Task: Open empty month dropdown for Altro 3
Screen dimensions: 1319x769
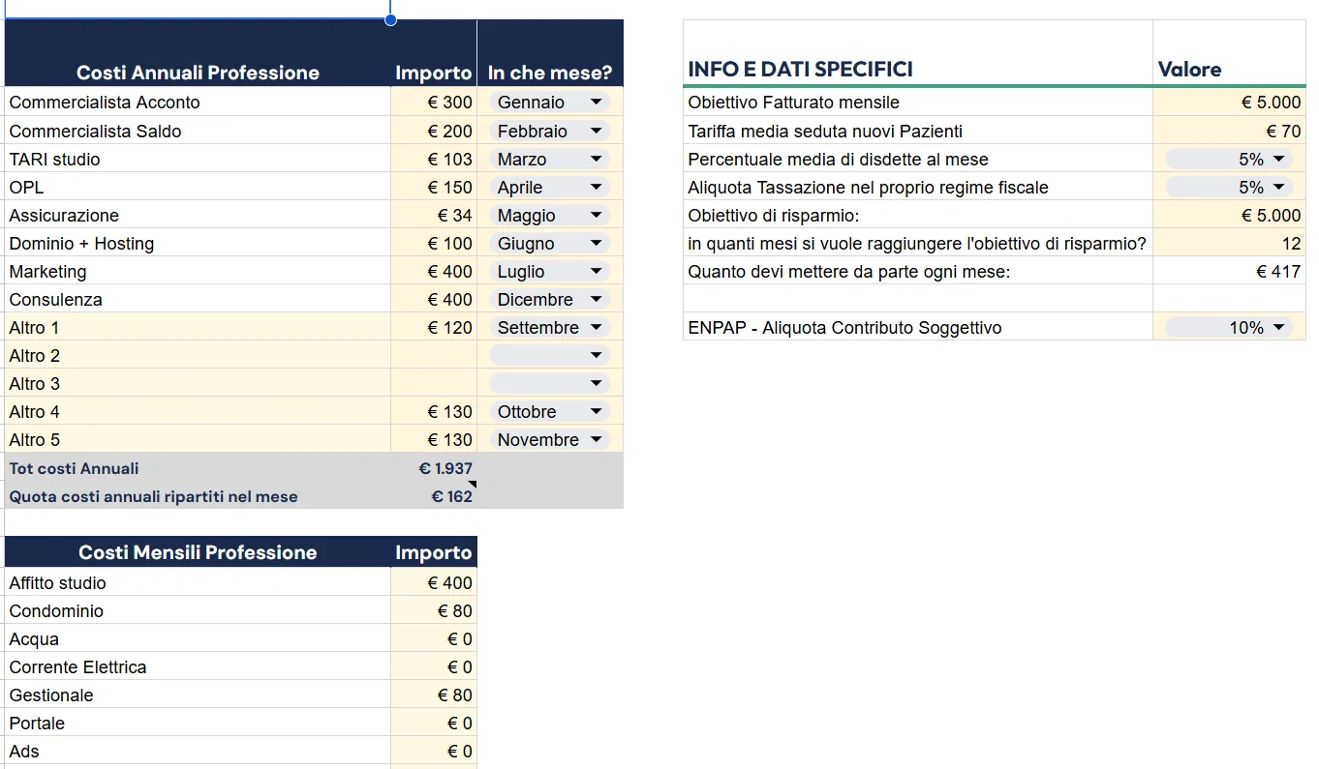Action: (550, 384)
